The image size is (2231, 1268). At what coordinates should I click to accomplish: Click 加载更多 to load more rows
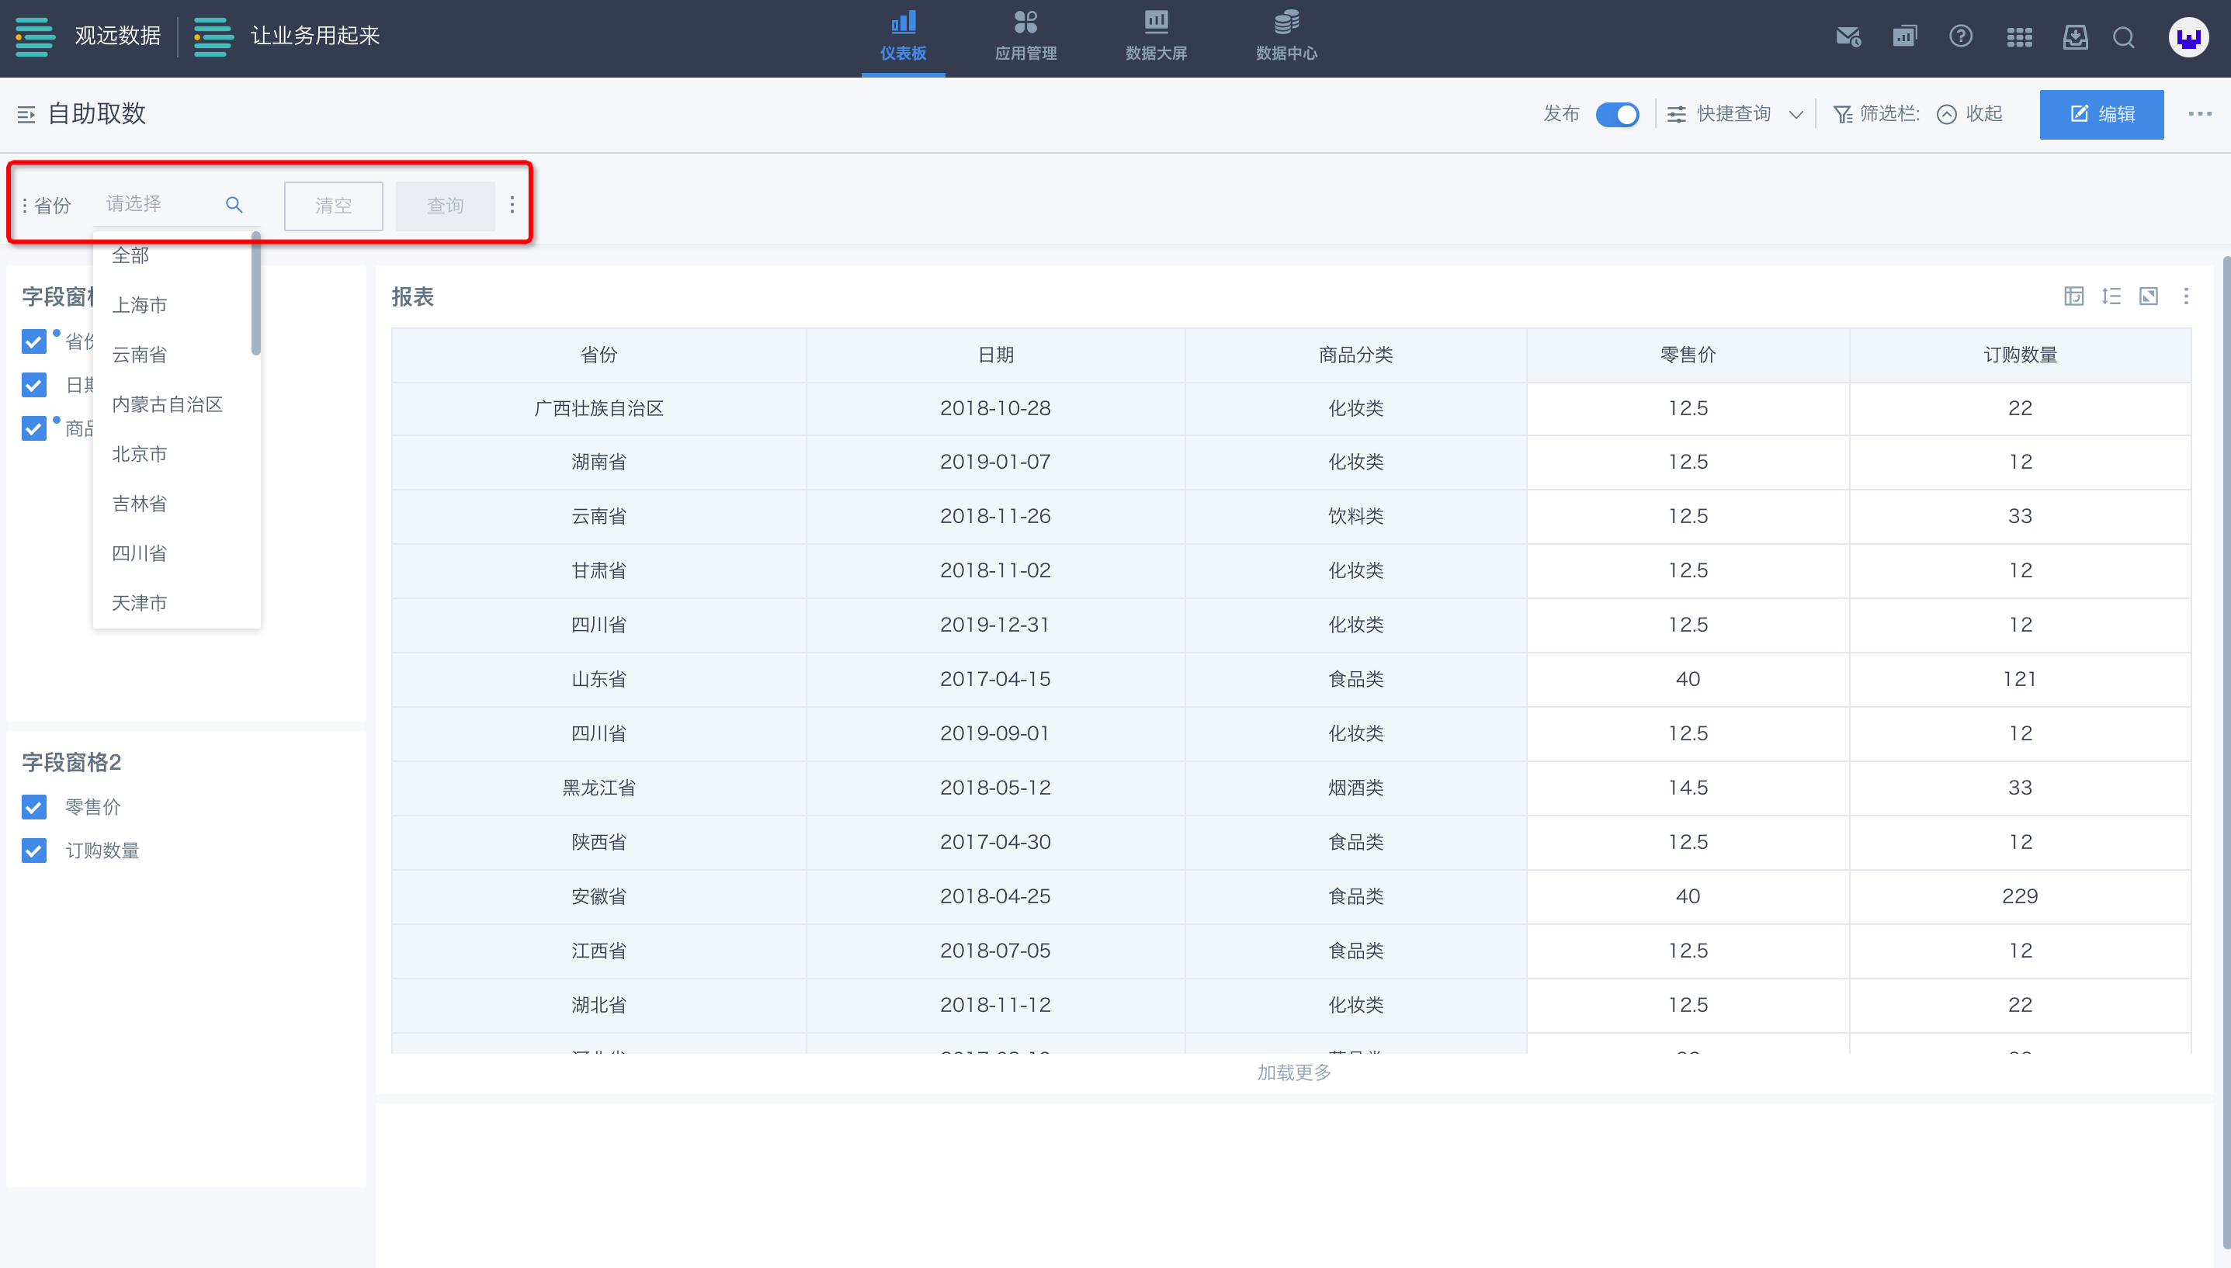1293,1072
